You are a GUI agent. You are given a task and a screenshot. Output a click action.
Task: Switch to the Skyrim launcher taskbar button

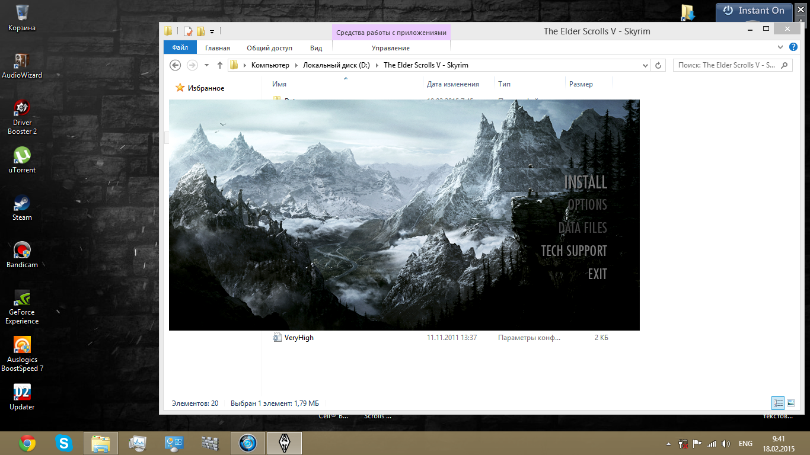point(285,443)
